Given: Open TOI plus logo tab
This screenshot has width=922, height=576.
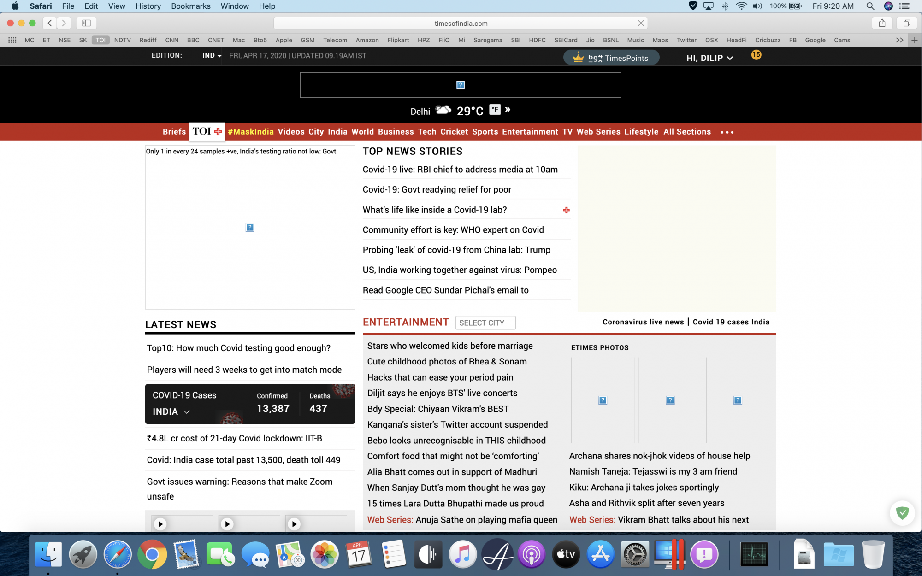Looking at the screenshot, I should coord(207,131).
